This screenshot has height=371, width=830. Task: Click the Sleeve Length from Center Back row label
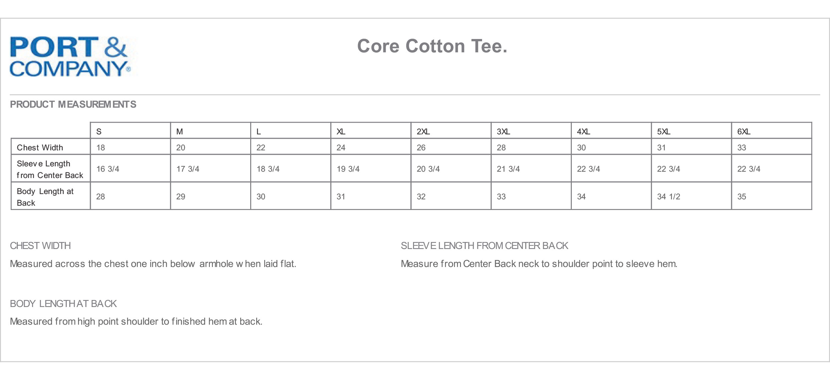[x=50, y=169]
